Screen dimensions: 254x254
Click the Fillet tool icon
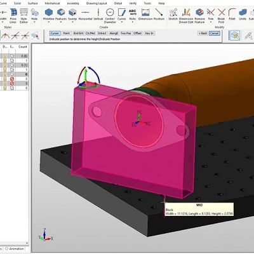coord(232,15)
